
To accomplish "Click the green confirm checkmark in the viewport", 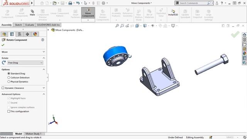I will tap(235, 34).
